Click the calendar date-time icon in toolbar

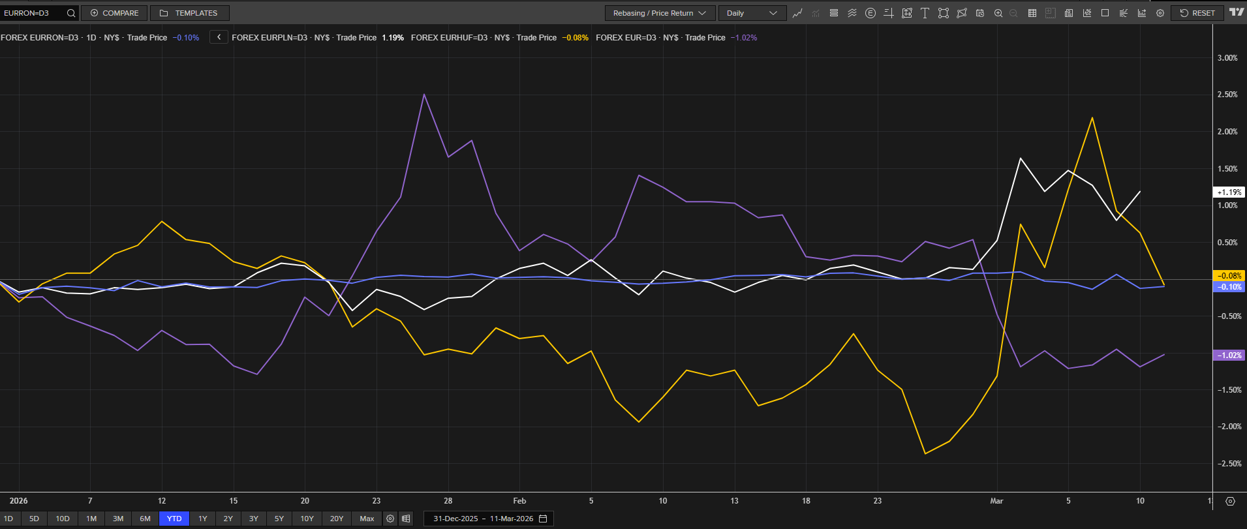(x=979, y=13)
